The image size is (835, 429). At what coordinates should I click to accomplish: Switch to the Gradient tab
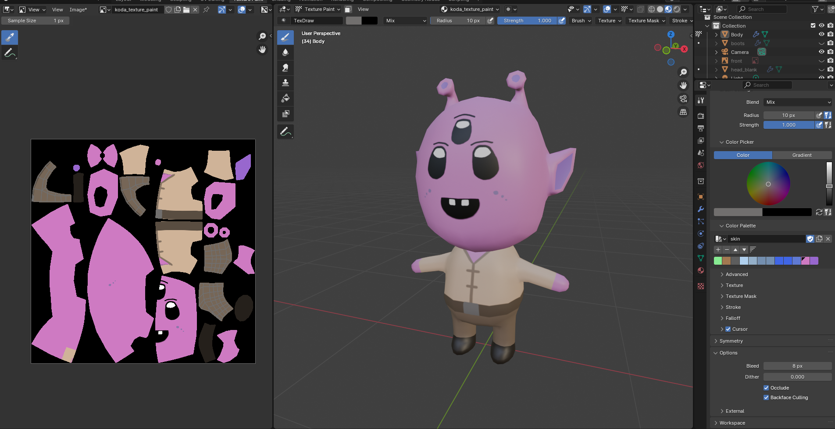coord(802,155)
